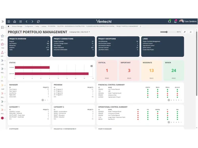
Task: Open the Tom Simkins user avatar
Action: pos(181,21)
